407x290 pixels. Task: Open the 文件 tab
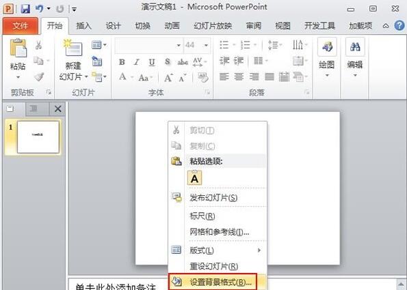(21, 26)
